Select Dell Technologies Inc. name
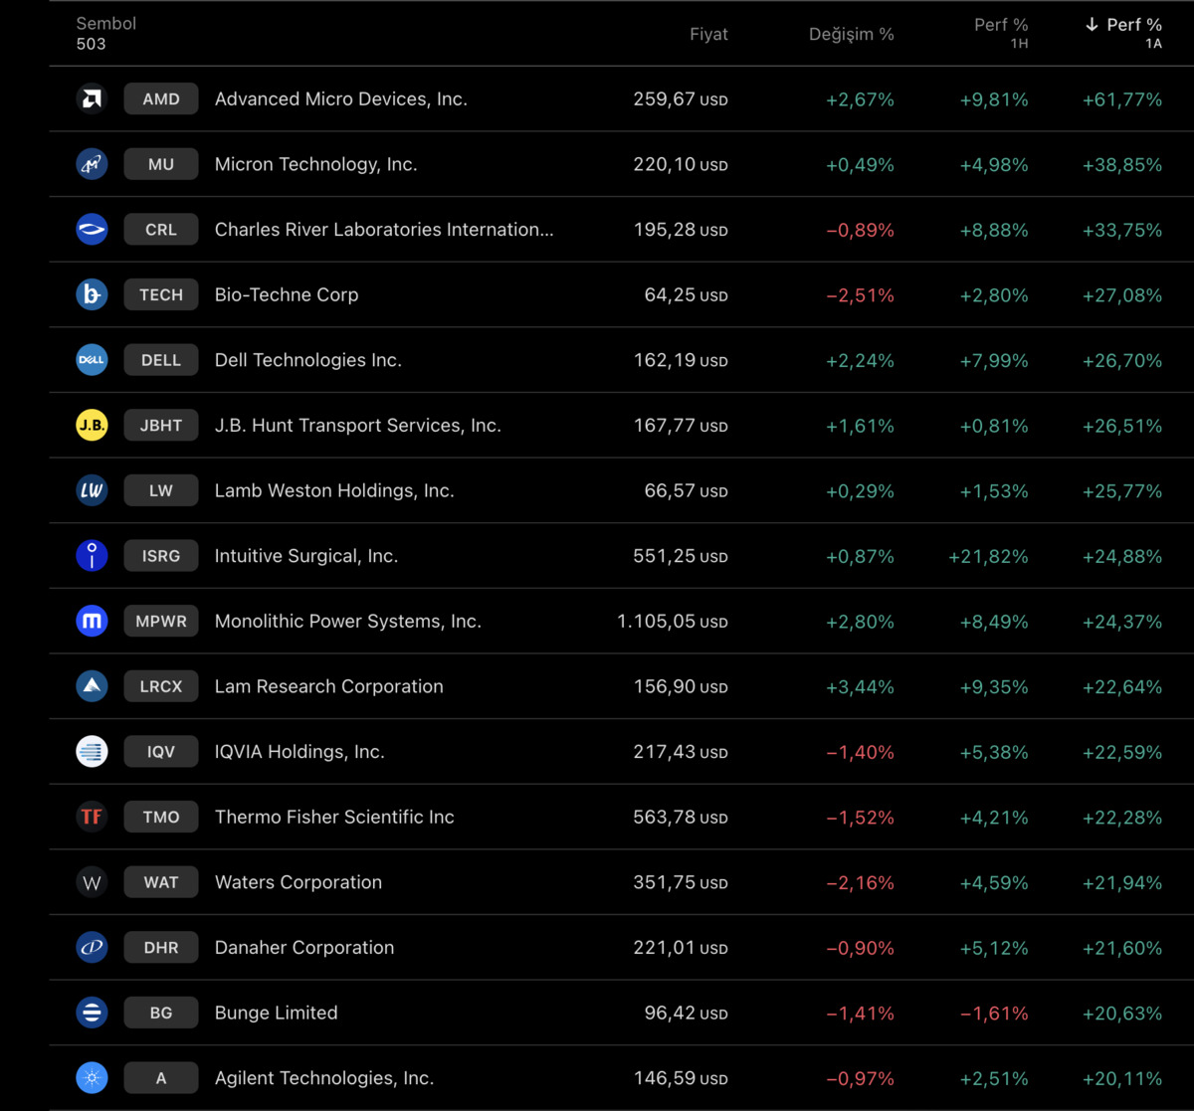1194x1111 pixels. 308,360
